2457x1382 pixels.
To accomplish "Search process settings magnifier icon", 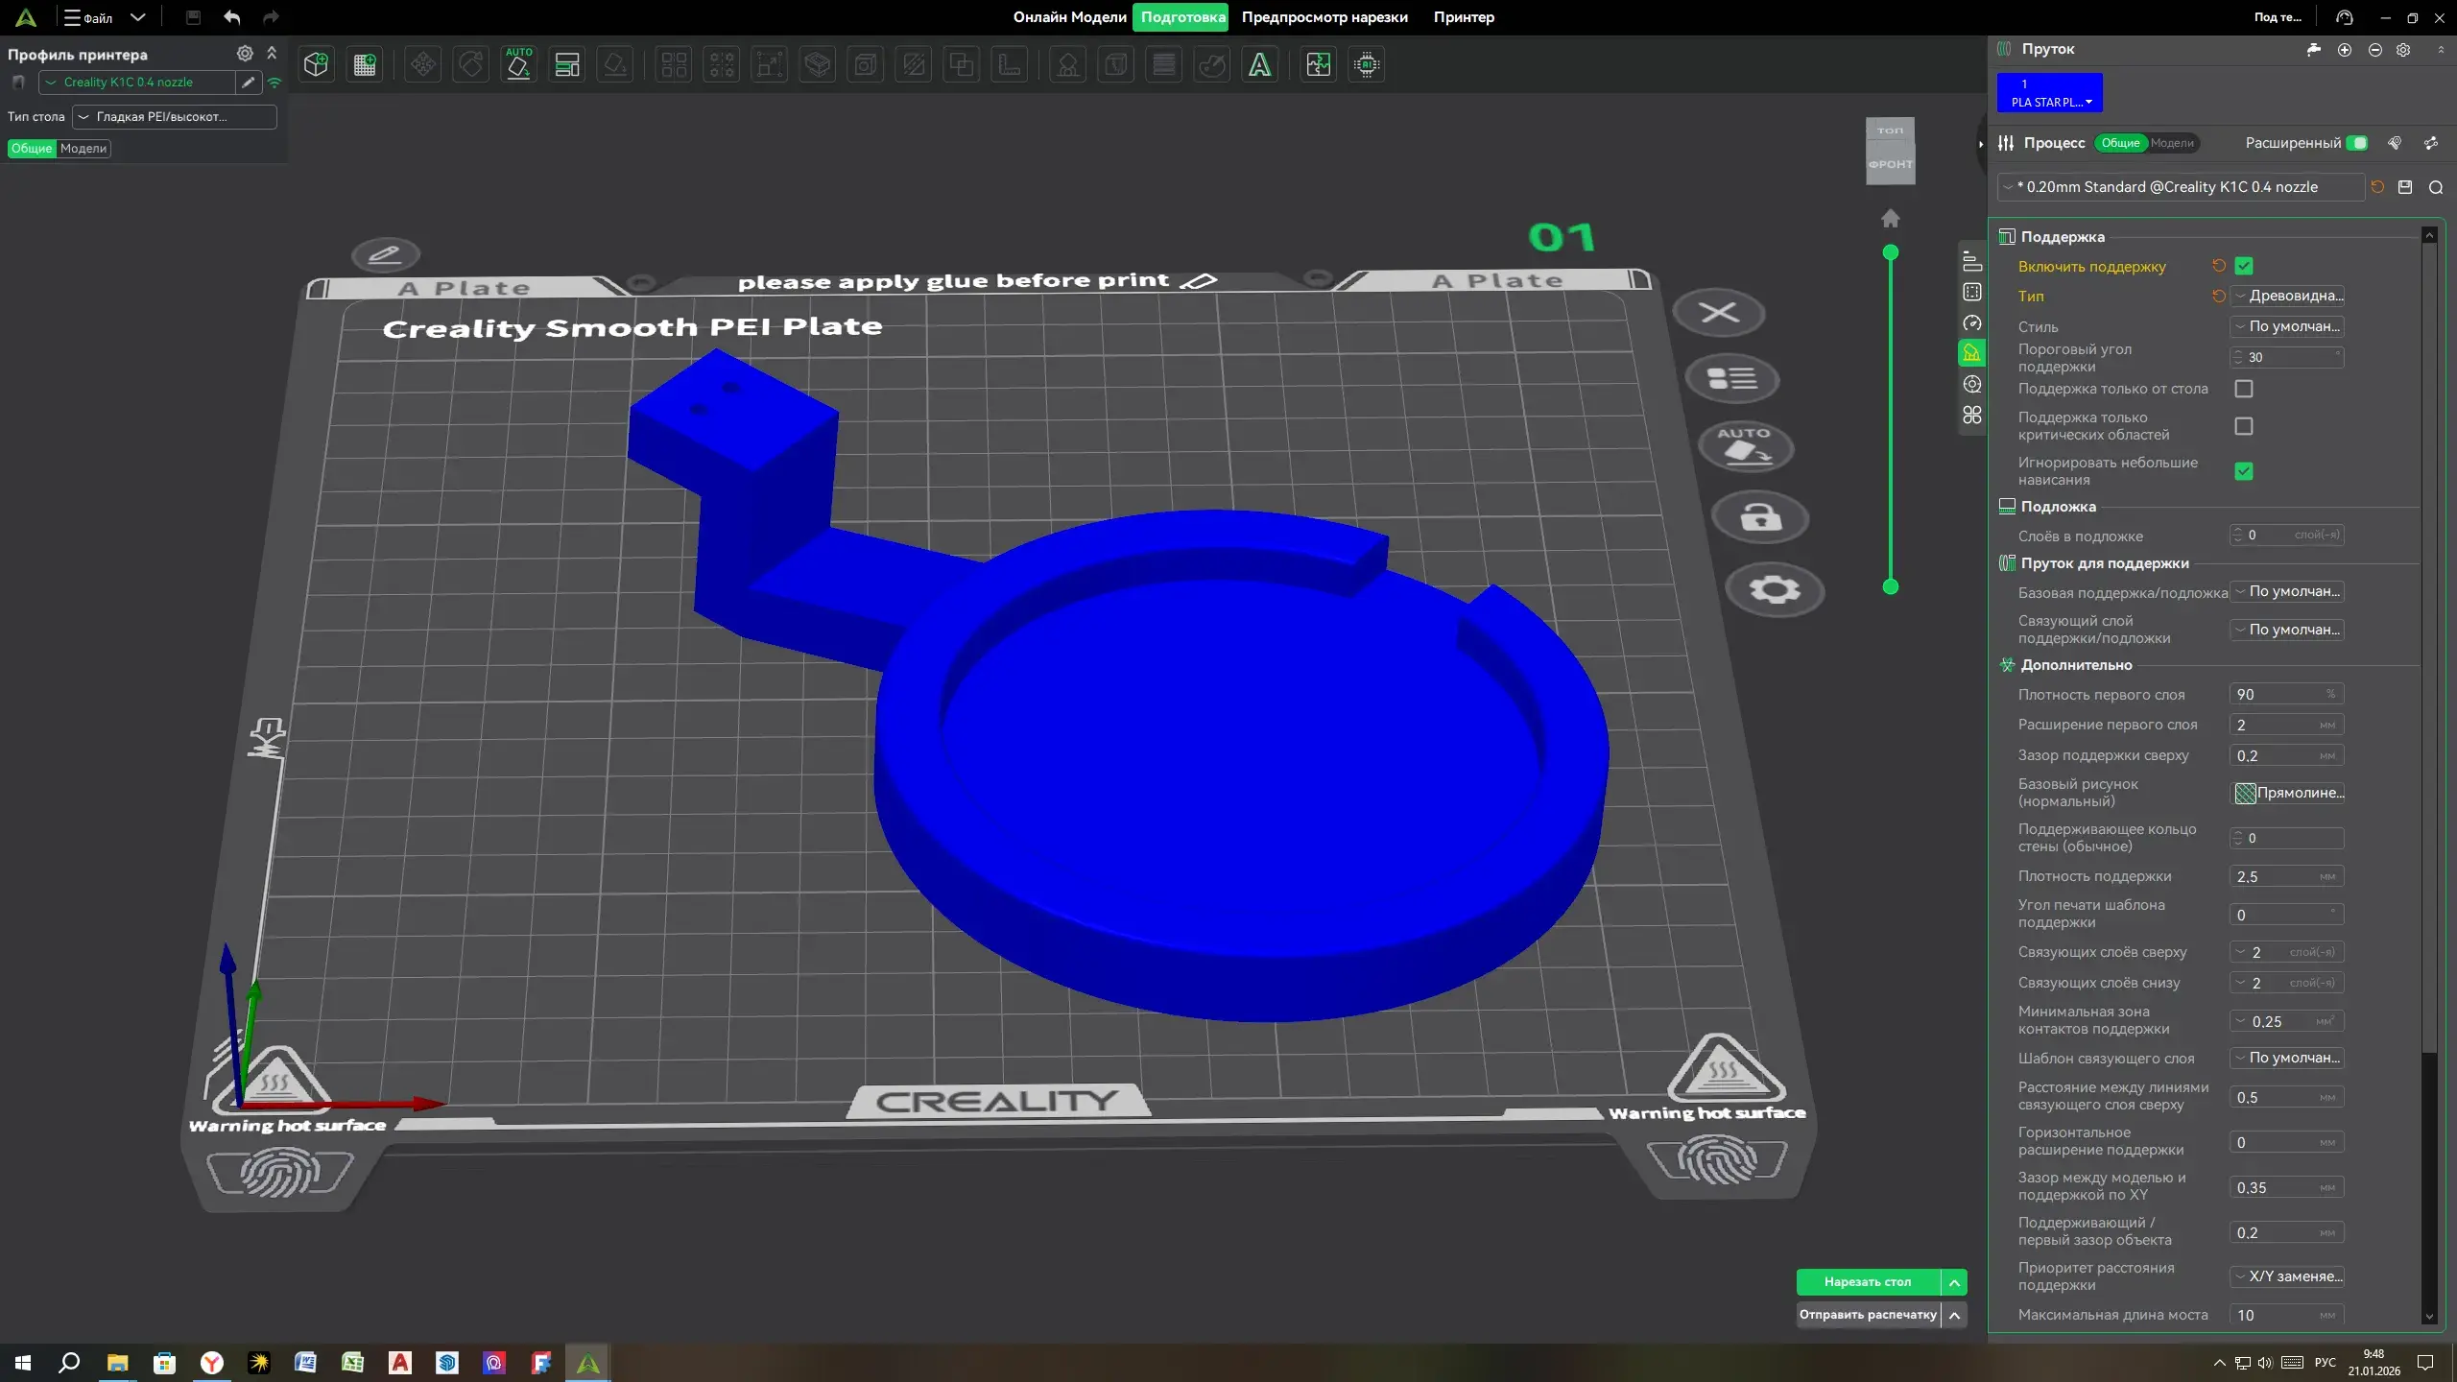I will [2436, 187].
